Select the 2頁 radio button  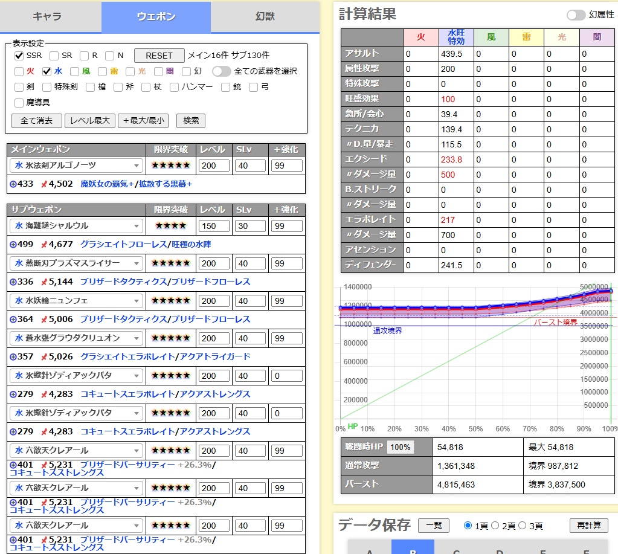point(496,526)
